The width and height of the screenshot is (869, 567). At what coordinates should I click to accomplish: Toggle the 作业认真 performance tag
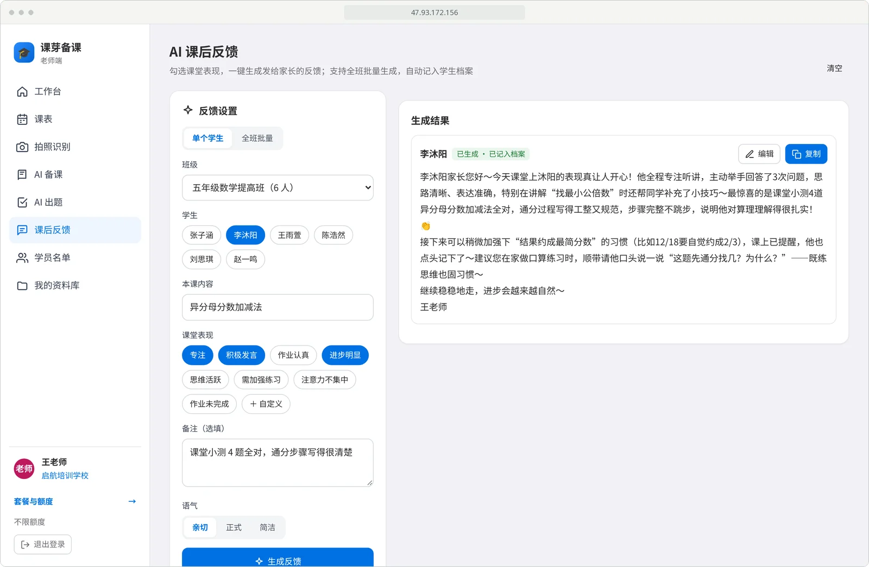[293, 355]
